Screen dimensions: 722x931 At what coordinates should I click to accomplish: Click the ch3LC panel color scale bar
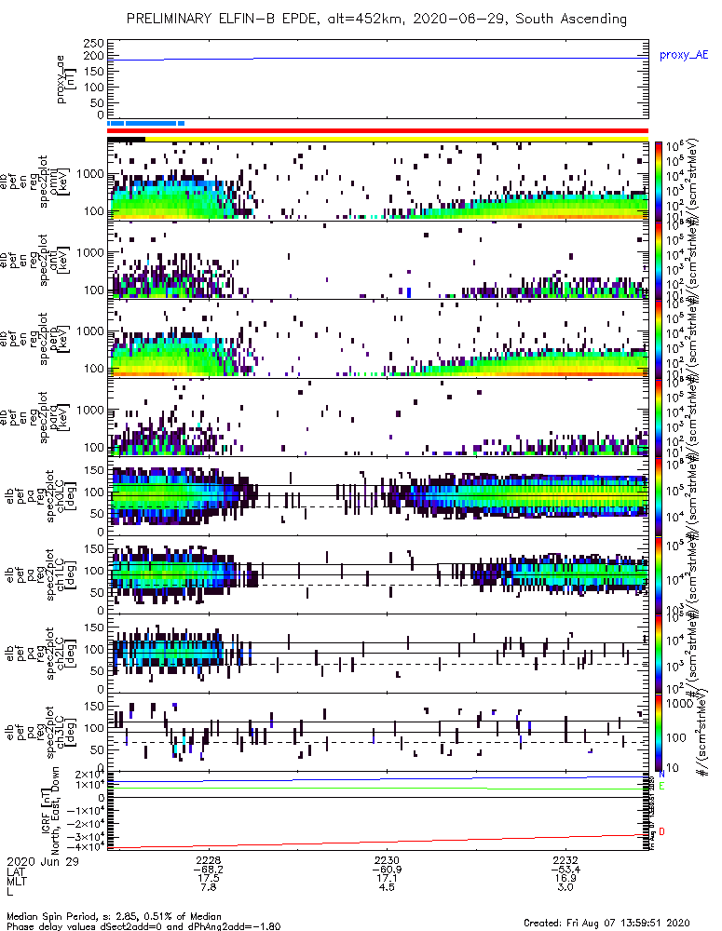(658, 732)
